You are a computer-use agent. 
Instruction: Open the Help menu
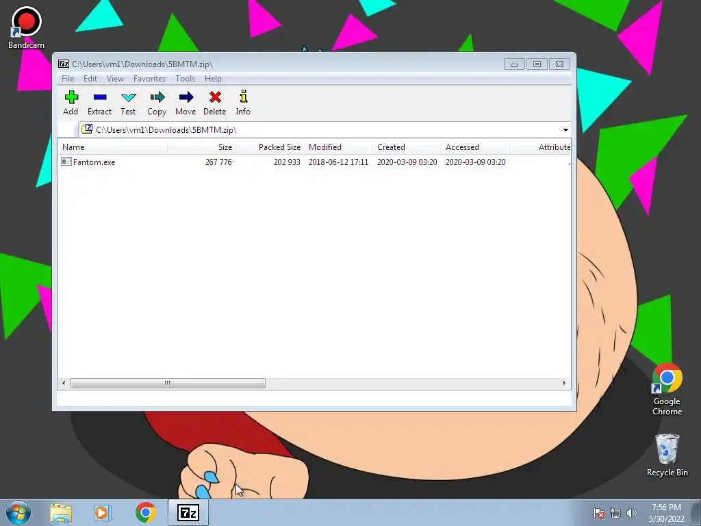click(x=213, y=79)
